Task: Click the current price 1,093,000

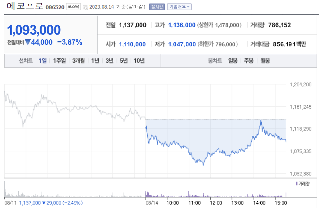Action: pyautogui.click(x=34, y=30)
